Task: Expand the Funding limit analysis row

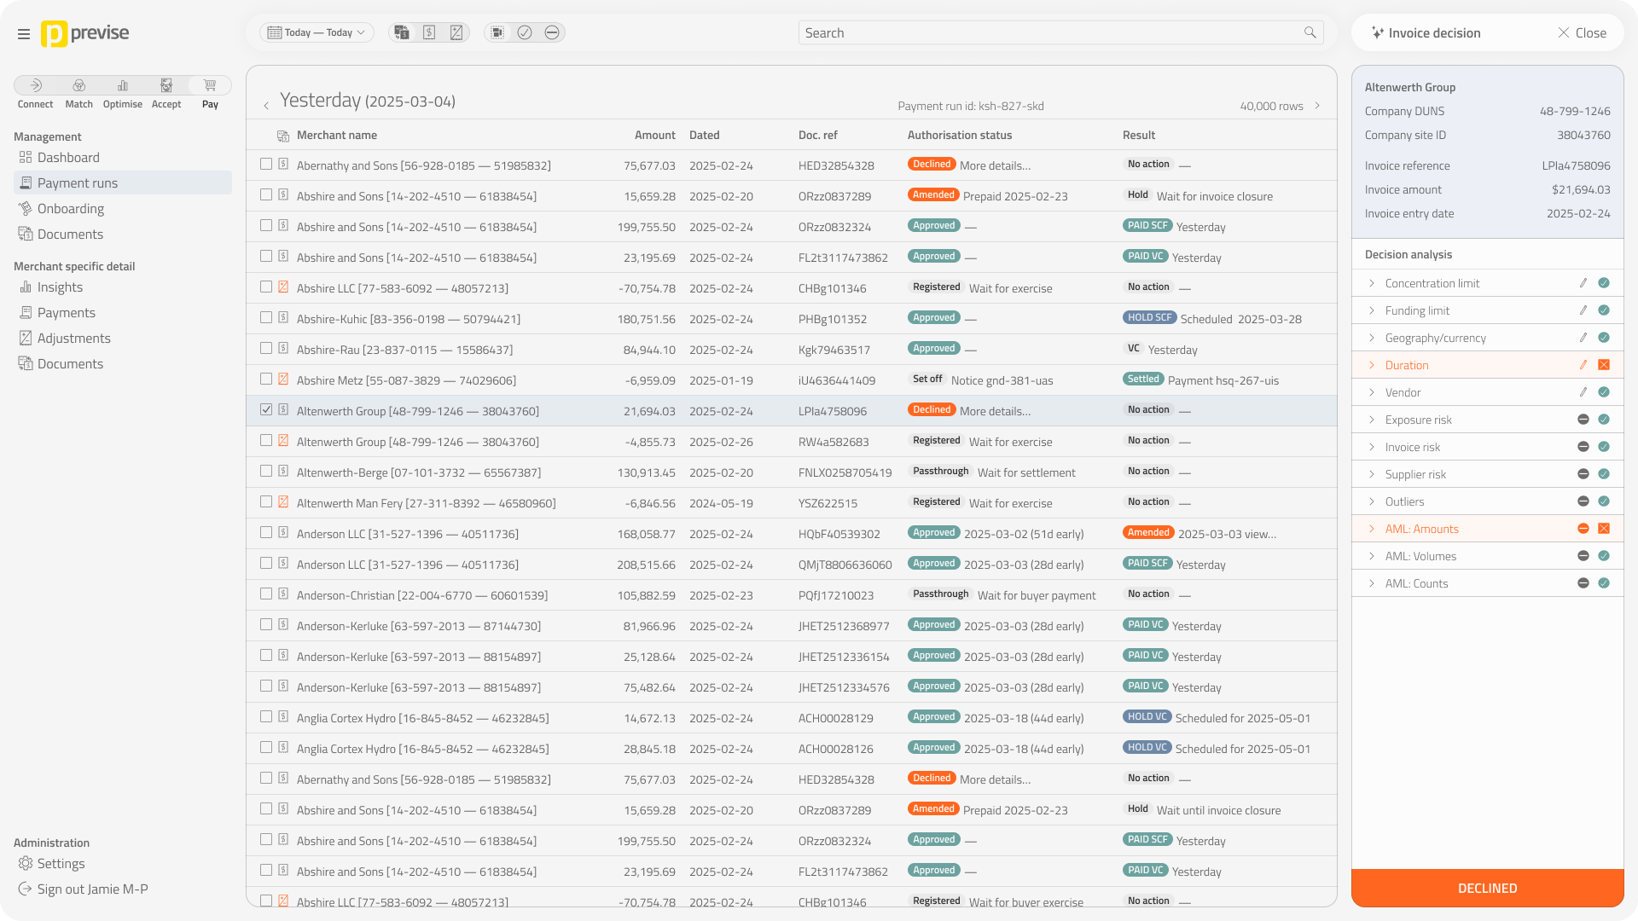Action: coord(1372,310)
